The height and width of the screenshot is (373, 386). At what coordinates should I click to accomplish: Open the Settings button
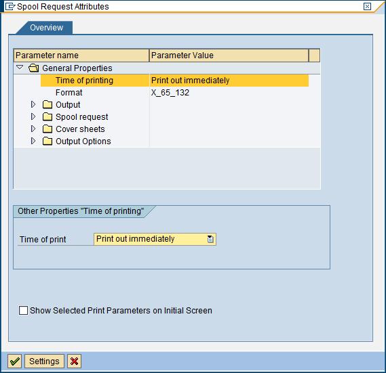pyautogui.click(x=44, y=361)
